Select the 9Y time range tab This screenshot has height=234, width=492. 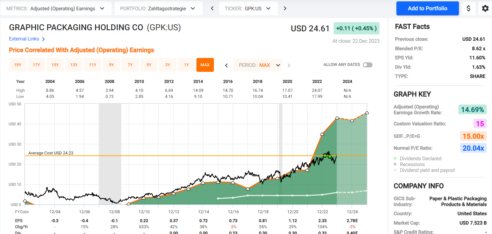[x=111, y=65]
